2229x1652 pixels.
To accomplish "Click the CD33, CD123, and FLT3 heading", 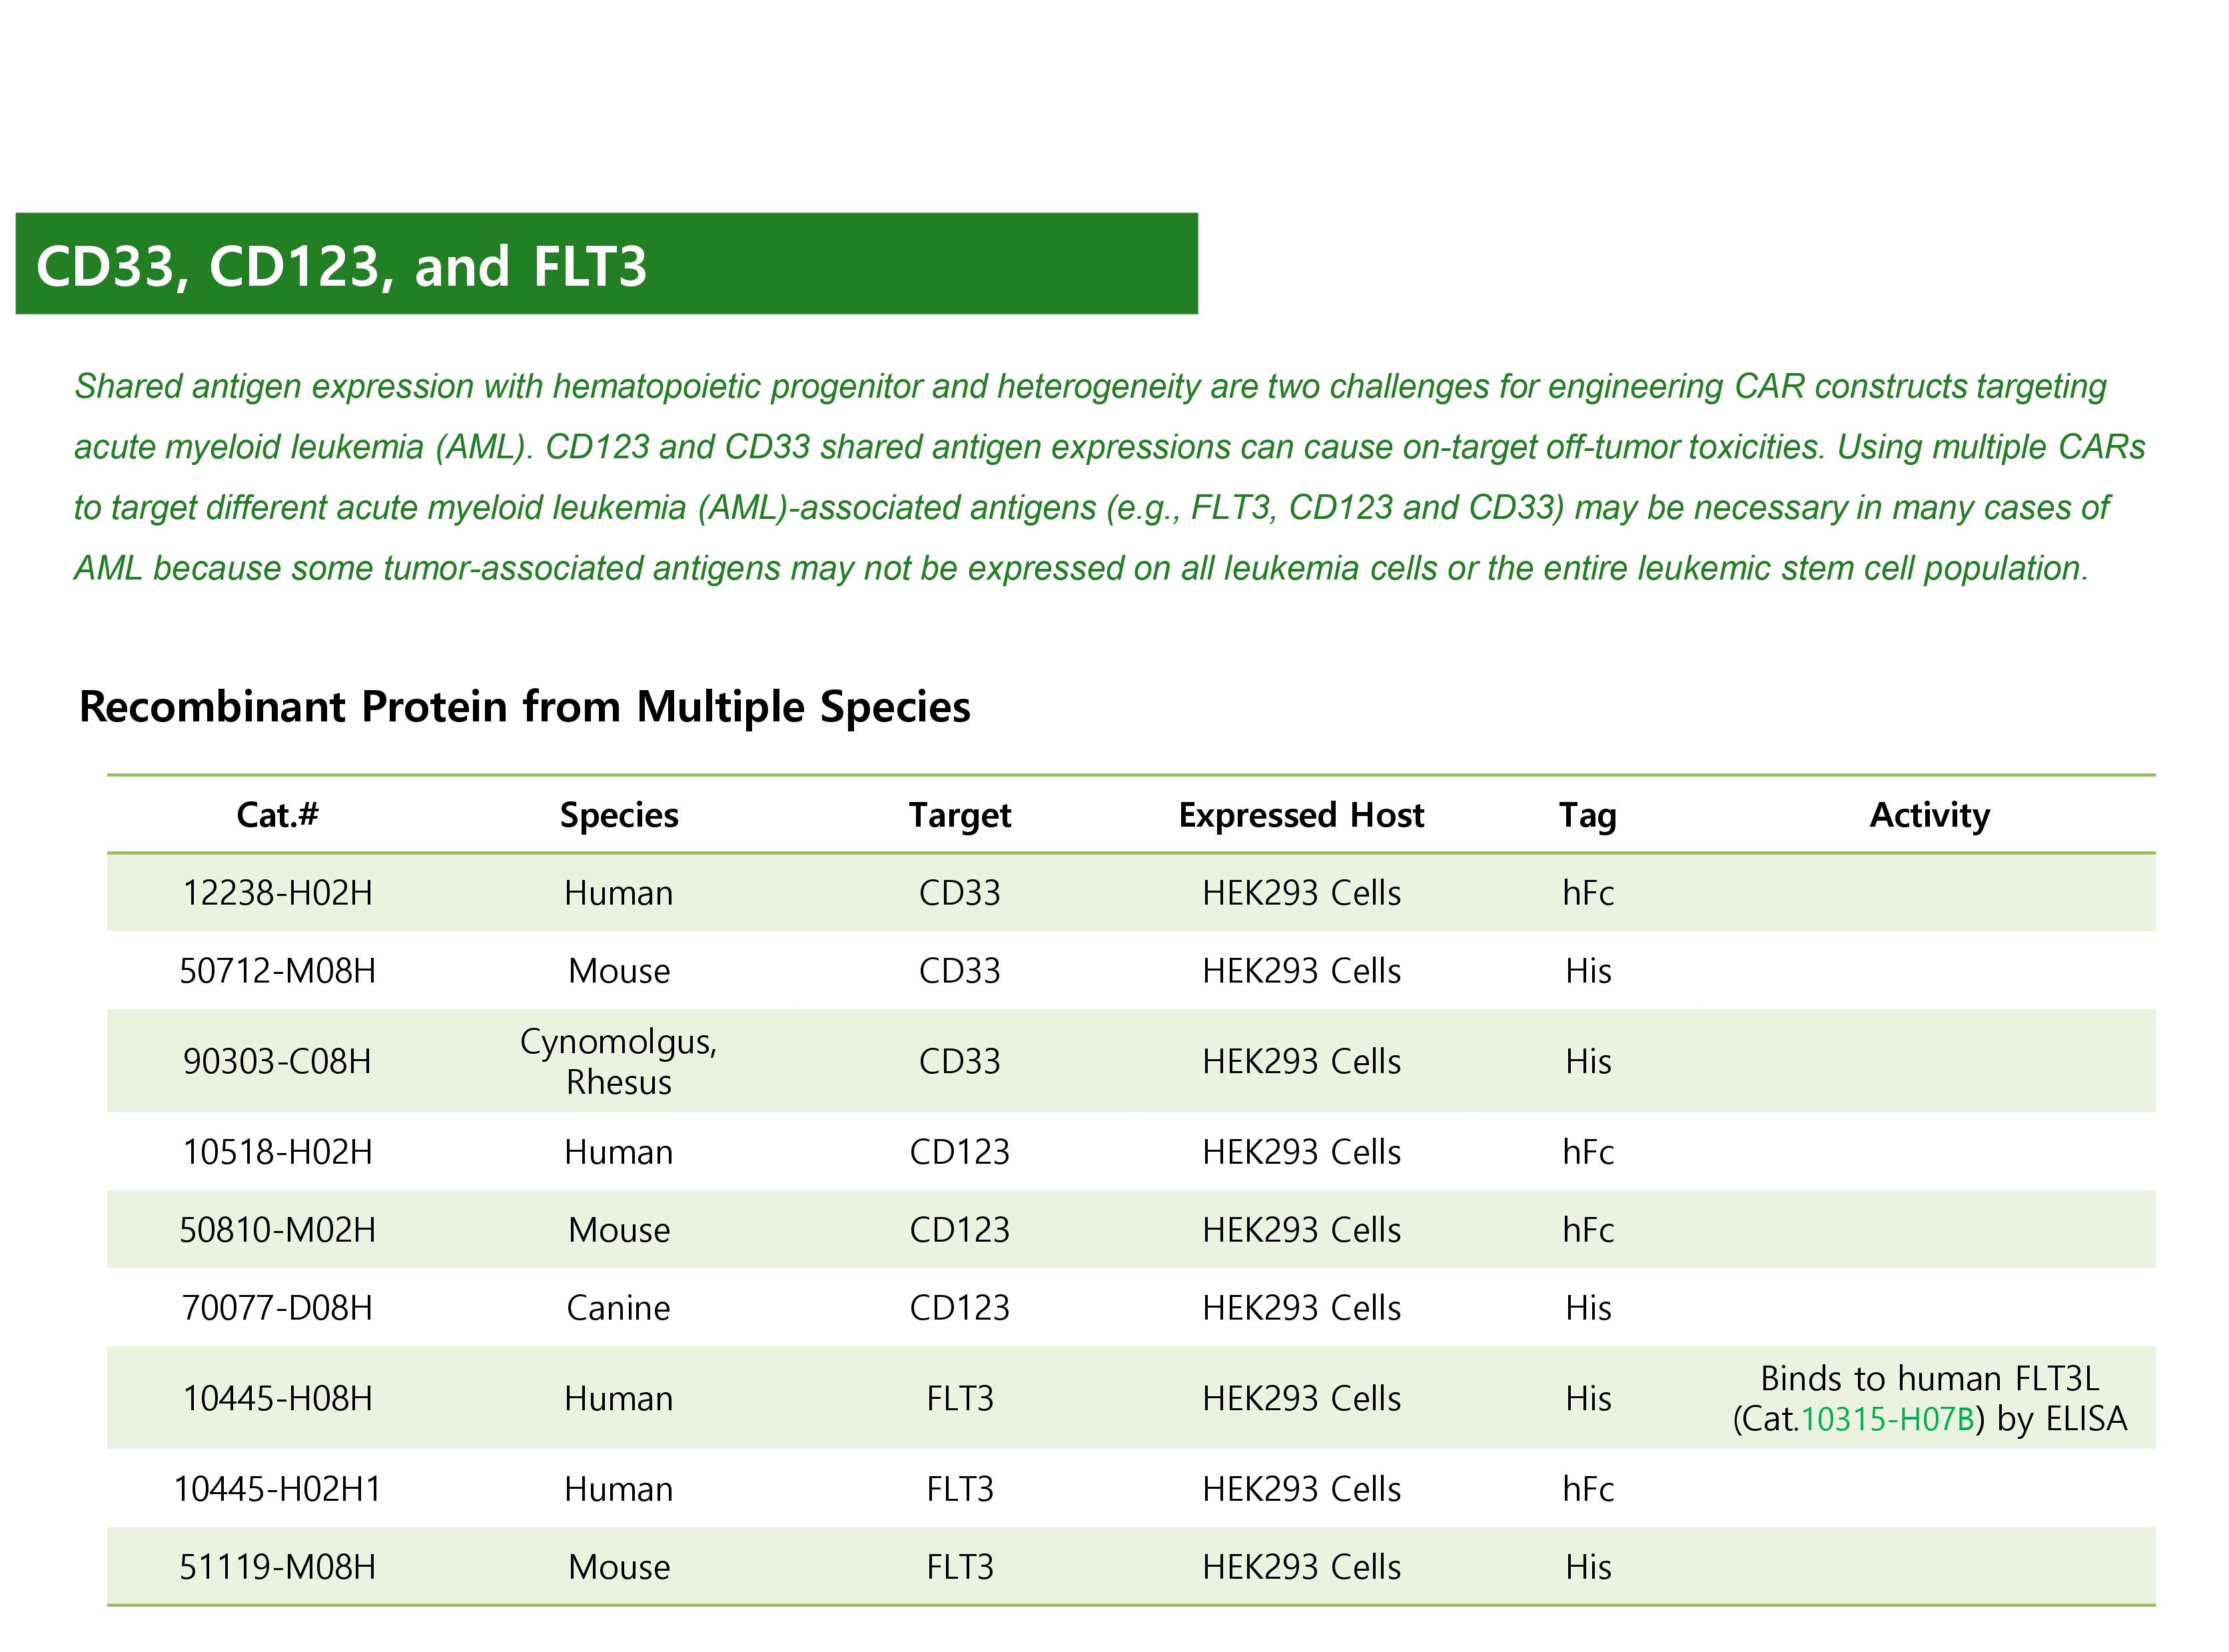I will point(341,267).
